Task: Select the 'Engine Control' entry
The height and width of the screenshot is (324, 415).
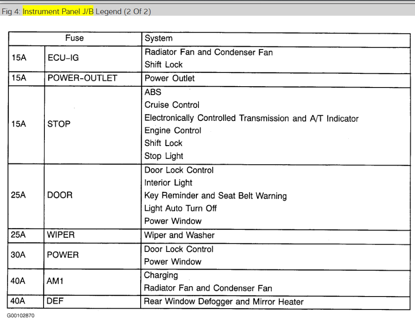Action: (x=173, y=131)
